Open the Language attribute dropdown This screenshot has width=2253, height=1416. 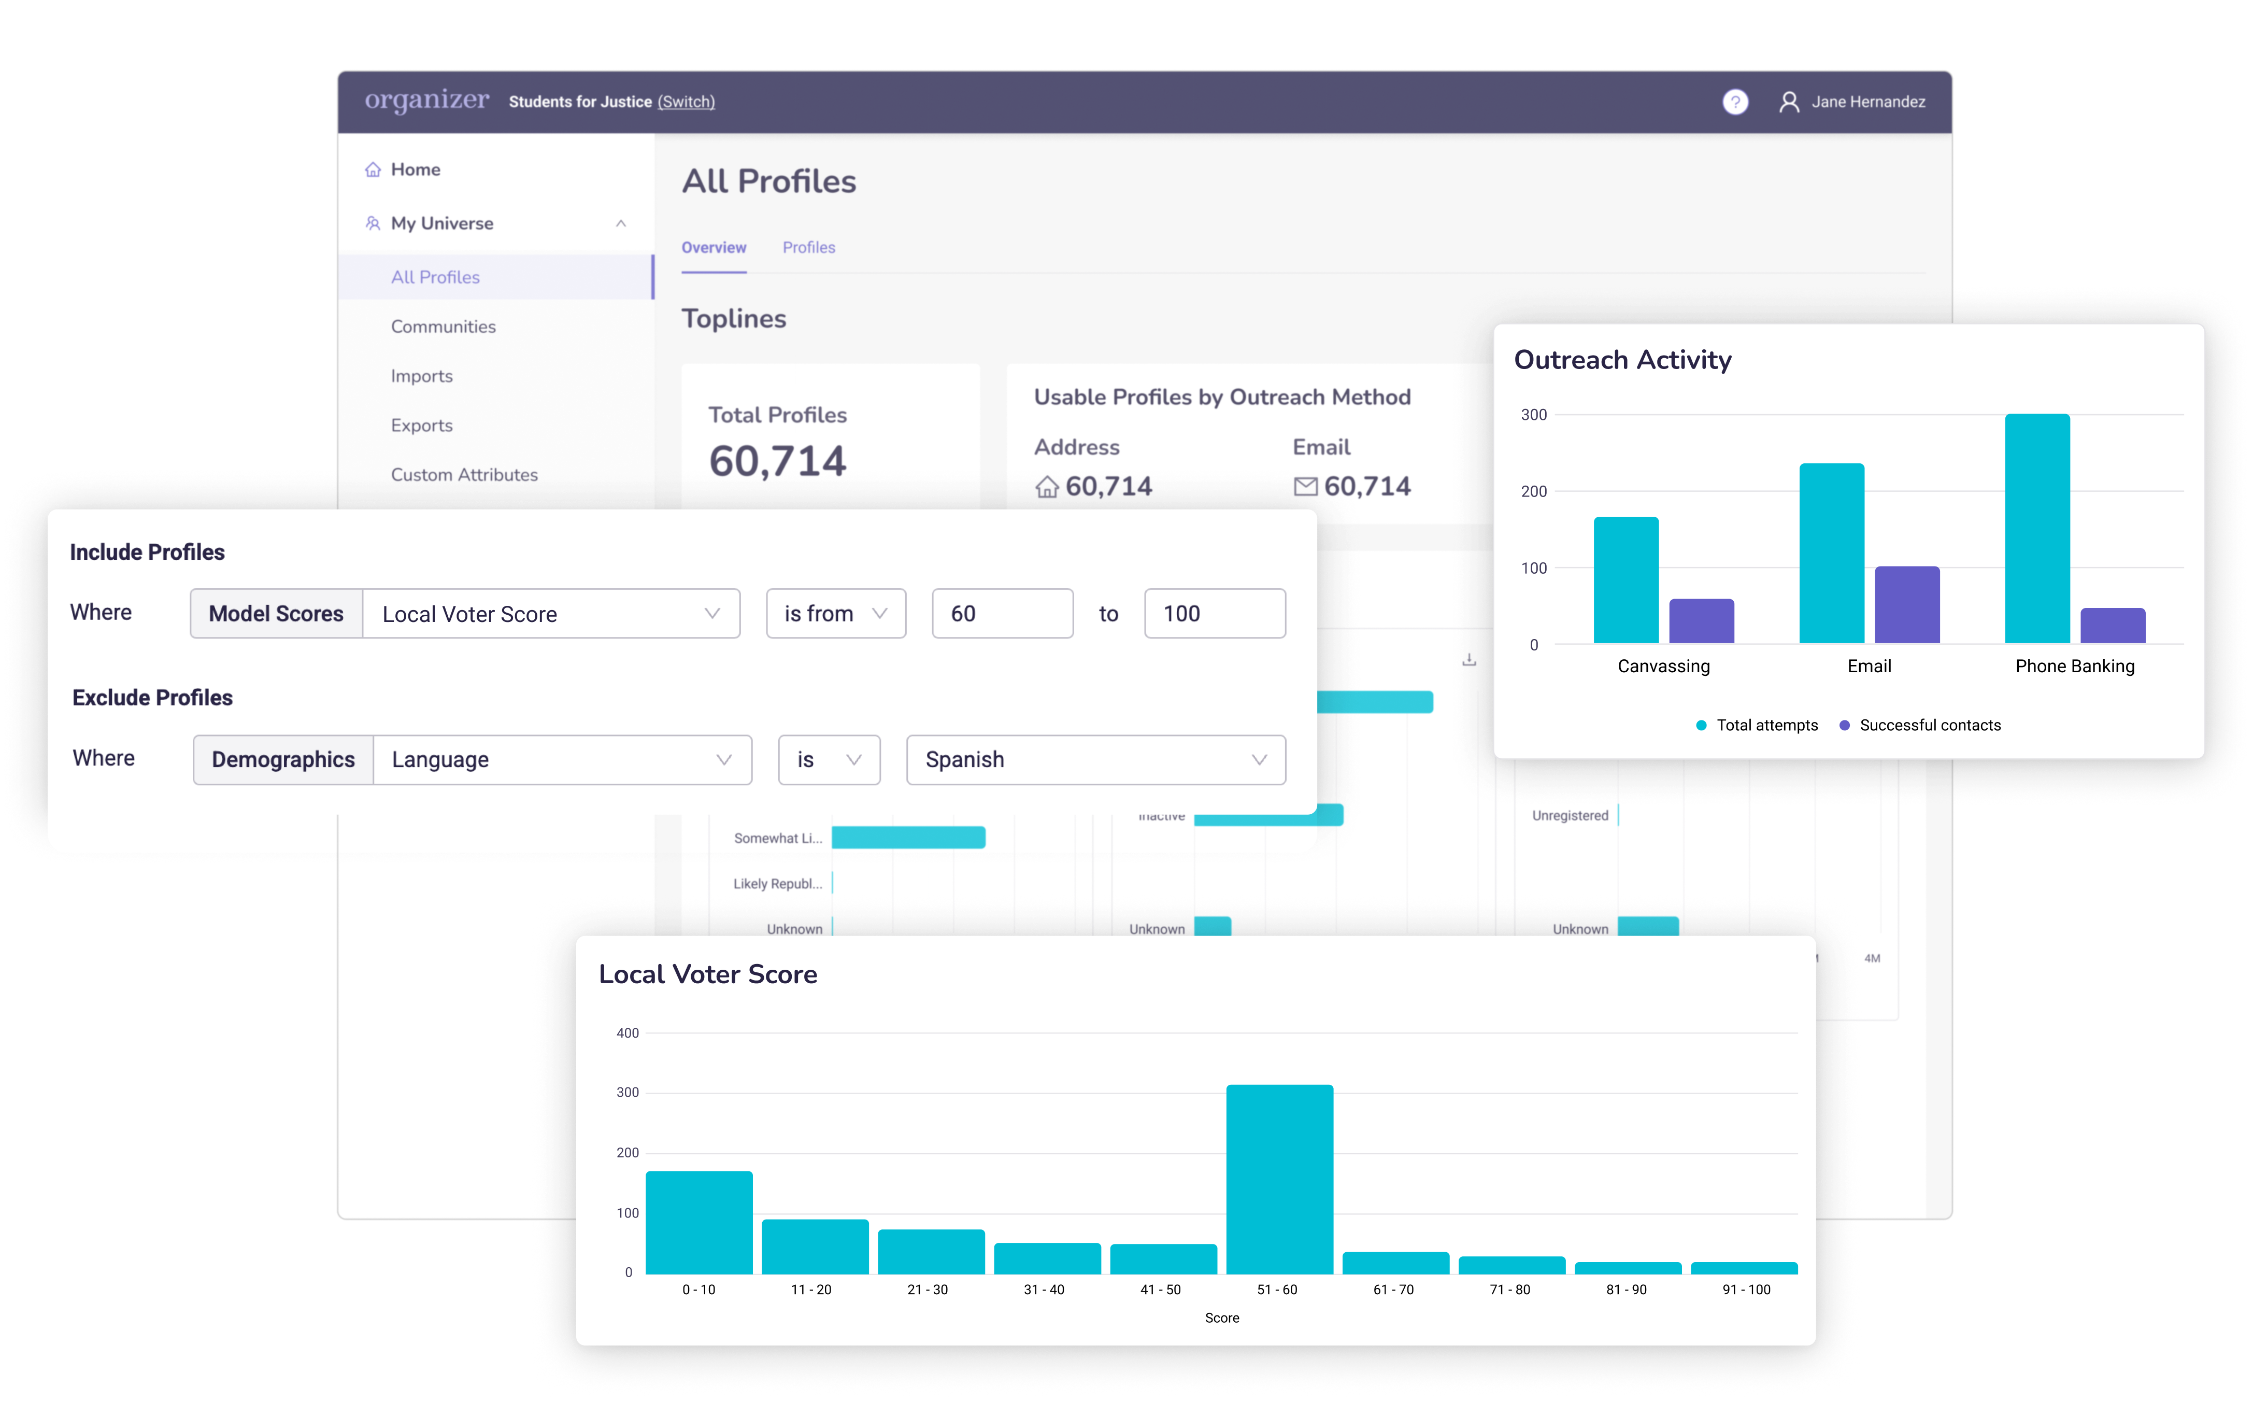(x=562, y=760)
